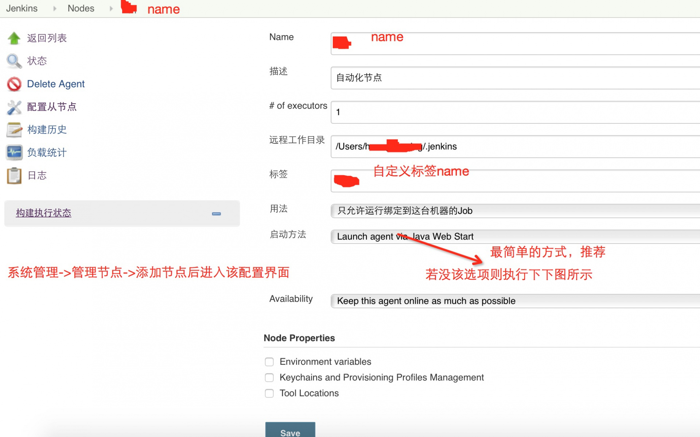Viewport: 700px width, 437px height.
Task: Click the Save button
Action: [x=290, y=430]
